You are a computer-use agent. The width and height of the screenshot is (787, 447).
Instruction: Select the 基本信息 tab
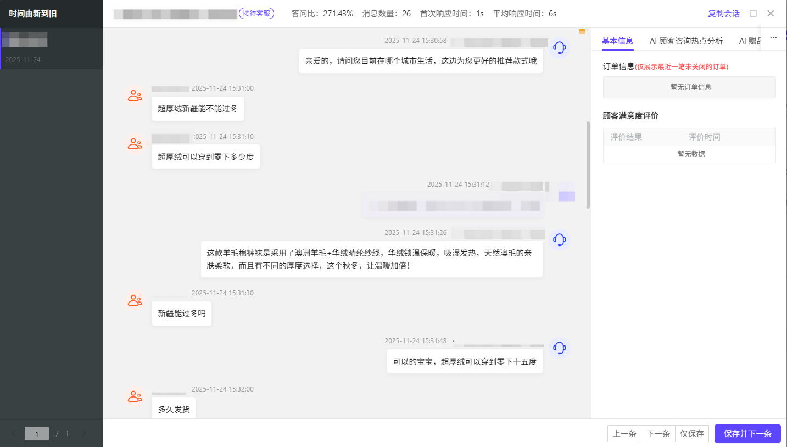(617, 41)
